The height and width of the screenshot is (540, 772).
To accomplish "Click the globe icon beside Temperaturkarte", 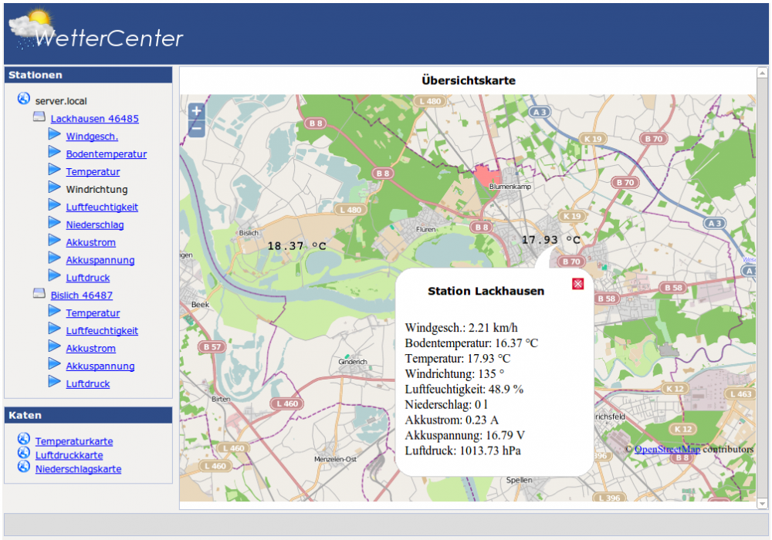I will [23, 440].
